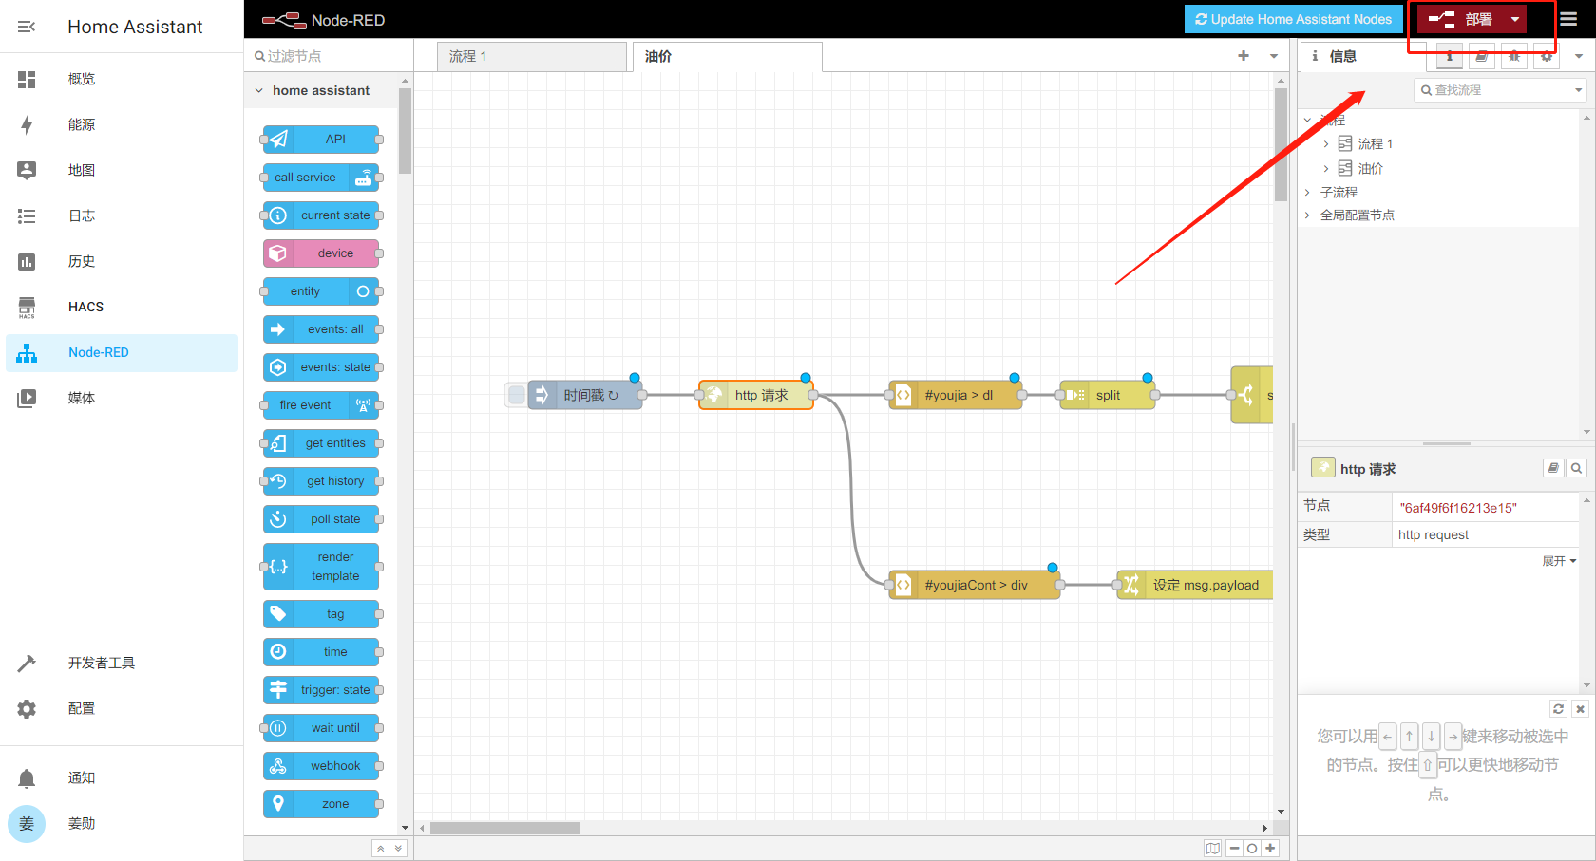
Task: Close the tips box with the X
Action: pos(1580,709)
